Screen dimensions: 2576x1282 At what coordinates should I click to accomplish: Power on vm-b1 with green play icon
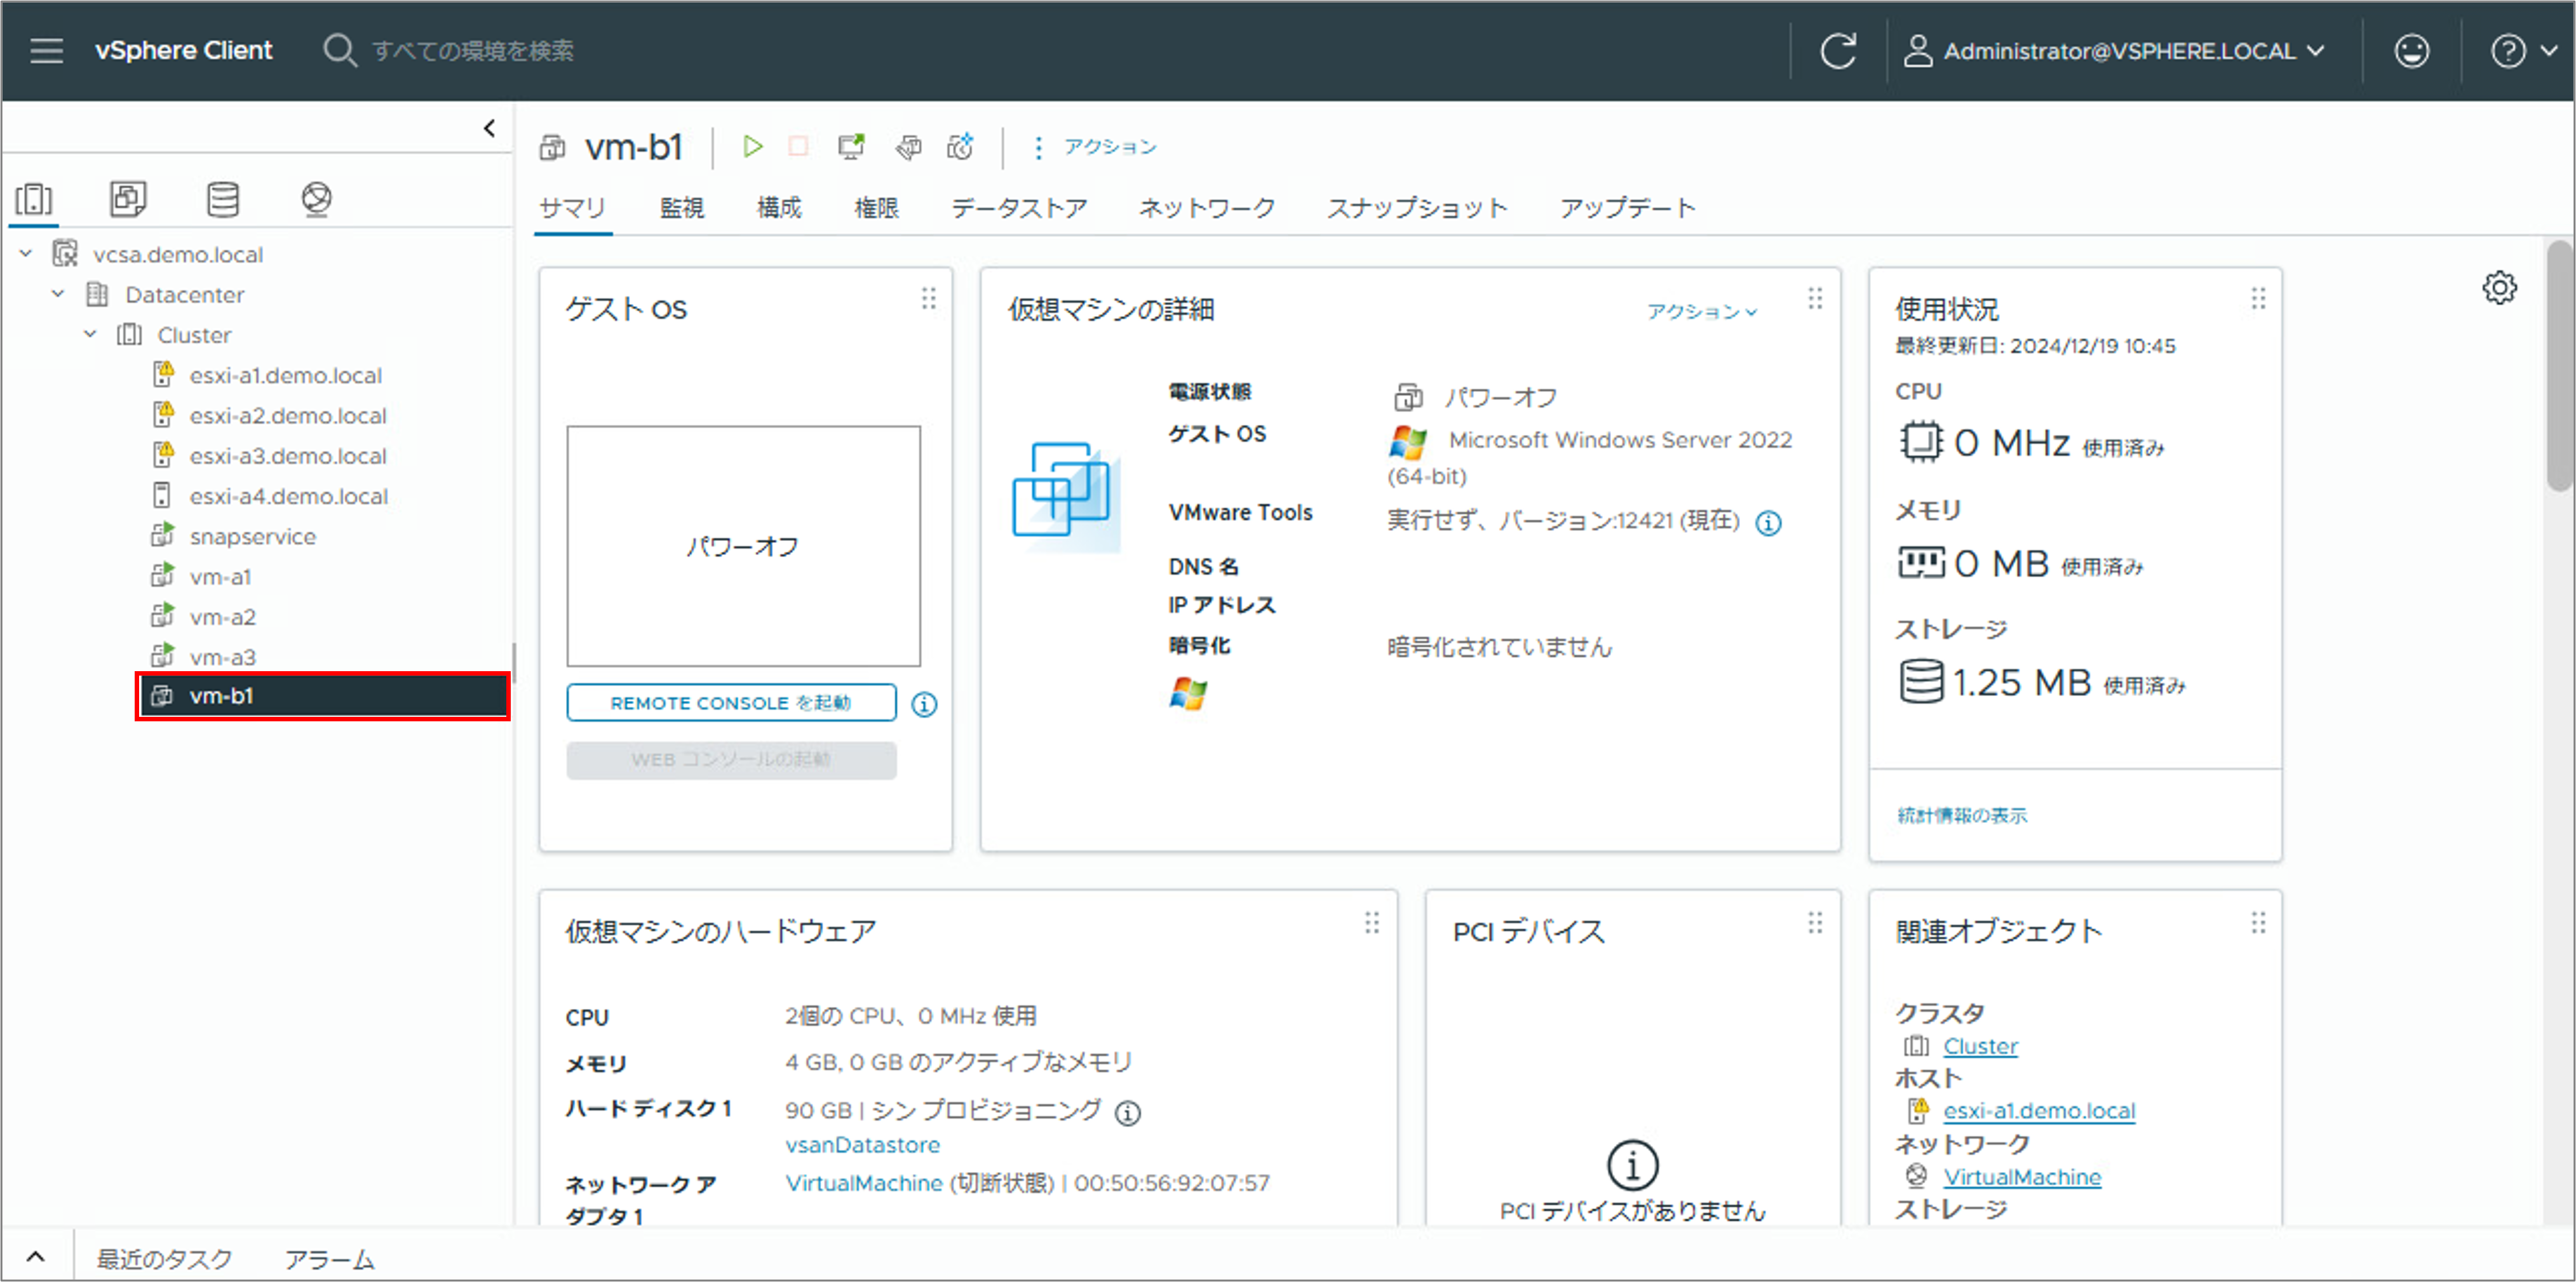point(752,147)
